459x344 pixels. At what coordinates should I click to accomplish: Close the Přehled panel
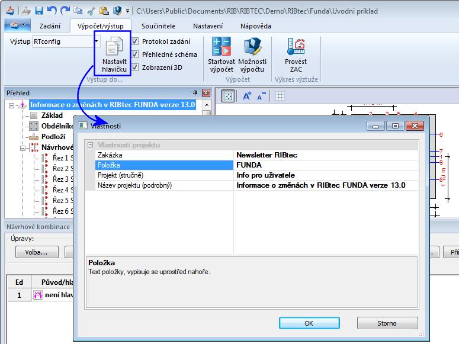click(x=206, y=93)
